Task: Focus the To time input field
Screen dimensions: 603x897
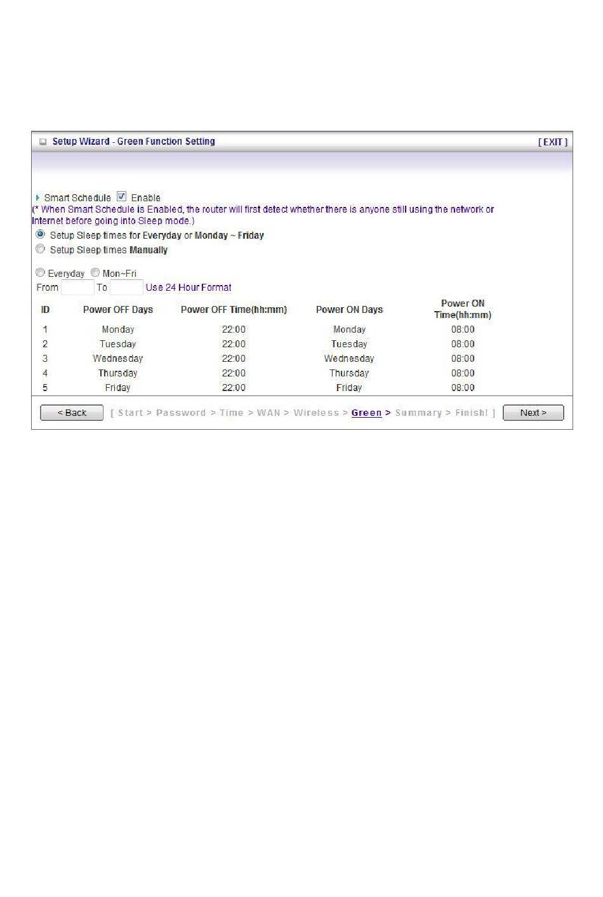Action: tap(126, 288)
